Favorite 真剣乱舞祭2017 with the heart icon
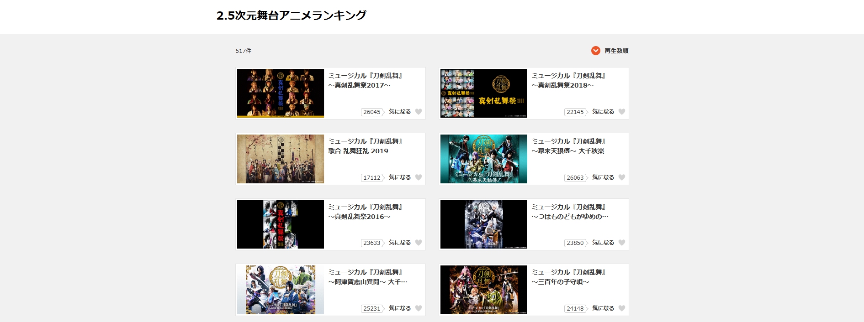The height and width of the screenshot is (322, 864). [419, 112]
